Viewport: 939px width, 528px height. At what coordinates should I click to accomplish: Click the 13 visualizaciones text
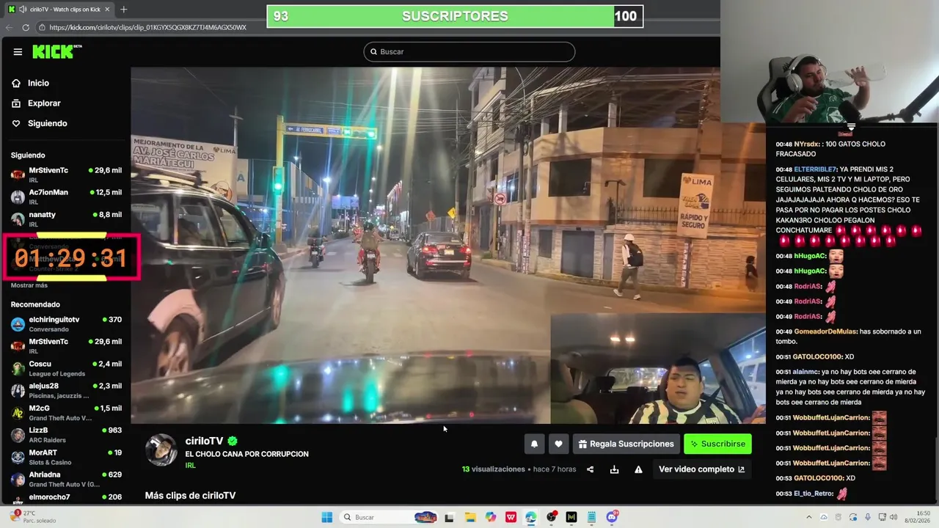(494, 469)
